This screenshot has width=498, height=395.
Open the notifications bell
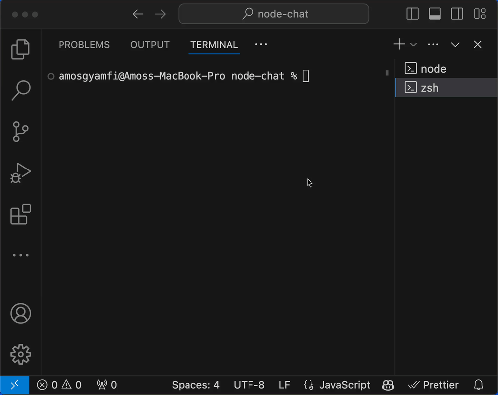[478, 385]
